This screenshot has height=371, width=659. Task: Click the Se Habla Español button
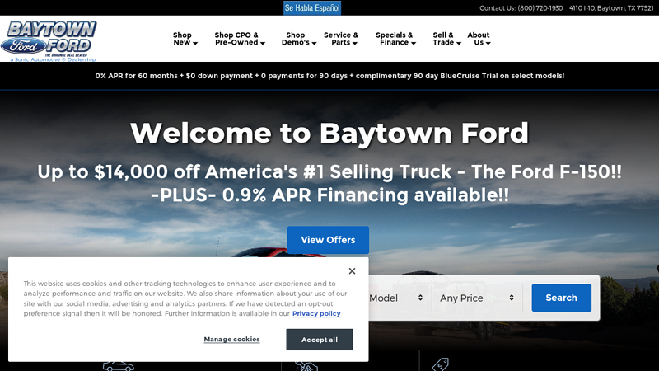[x=312, y=8]
